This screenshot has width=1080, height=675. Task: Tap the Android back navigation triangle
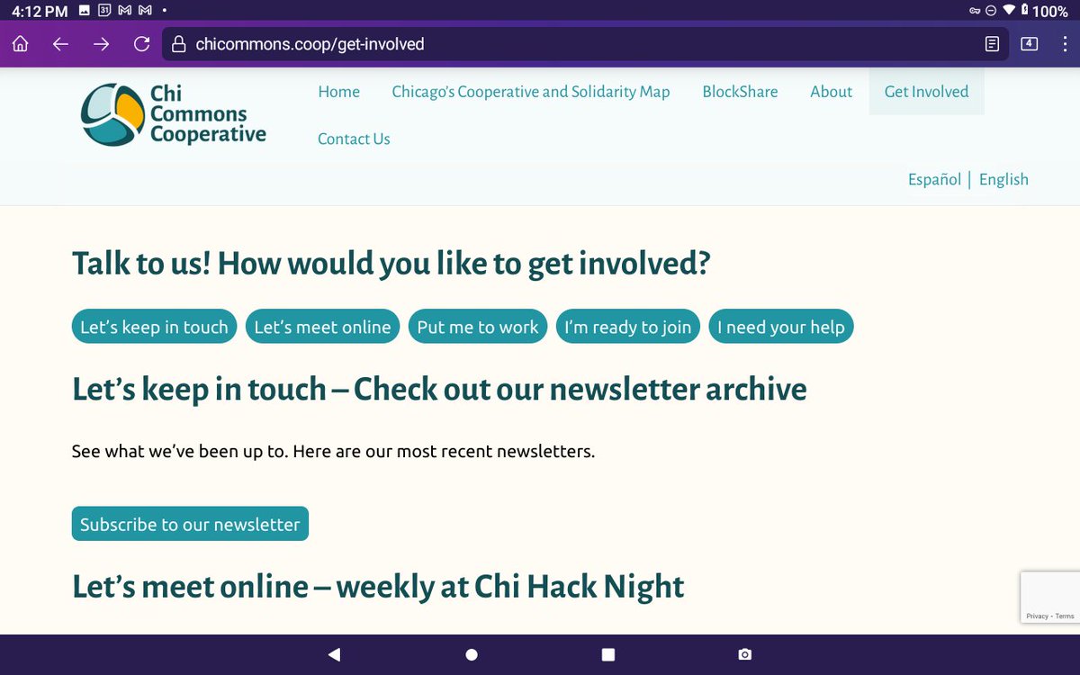(x=335, y=654)
